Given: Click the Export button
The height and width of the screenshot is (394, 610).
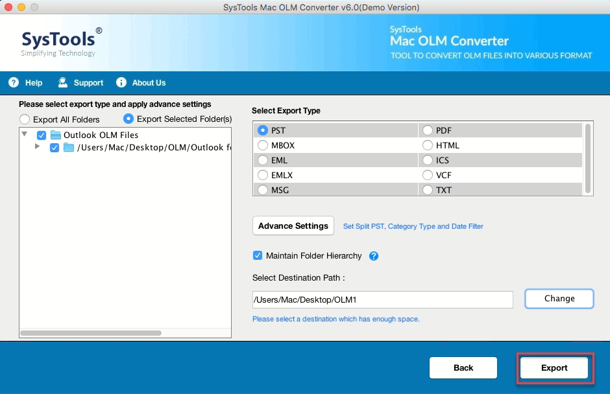Looking at the screenshot, I should (x=555, y=367).
